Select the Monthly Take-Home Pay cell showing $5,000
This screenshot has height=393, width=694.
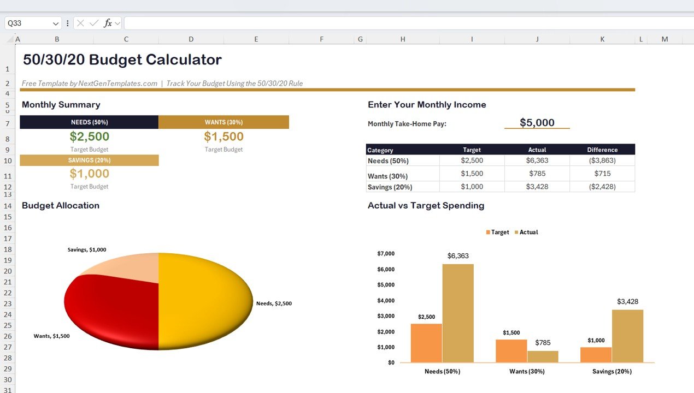click(537, 123)
